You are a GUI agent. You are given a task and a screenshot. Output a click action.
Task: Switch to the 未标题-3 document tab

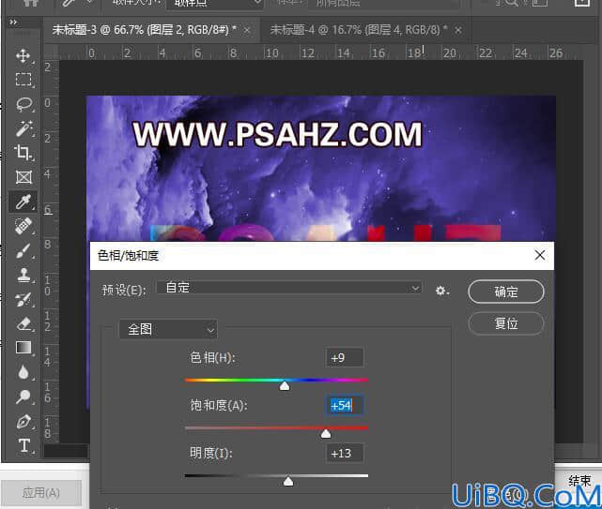click(x=145, y=30)
